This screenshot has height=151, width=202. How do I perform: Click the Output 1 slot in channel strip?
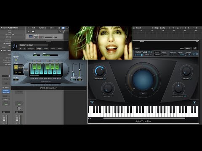click(6, 99)
